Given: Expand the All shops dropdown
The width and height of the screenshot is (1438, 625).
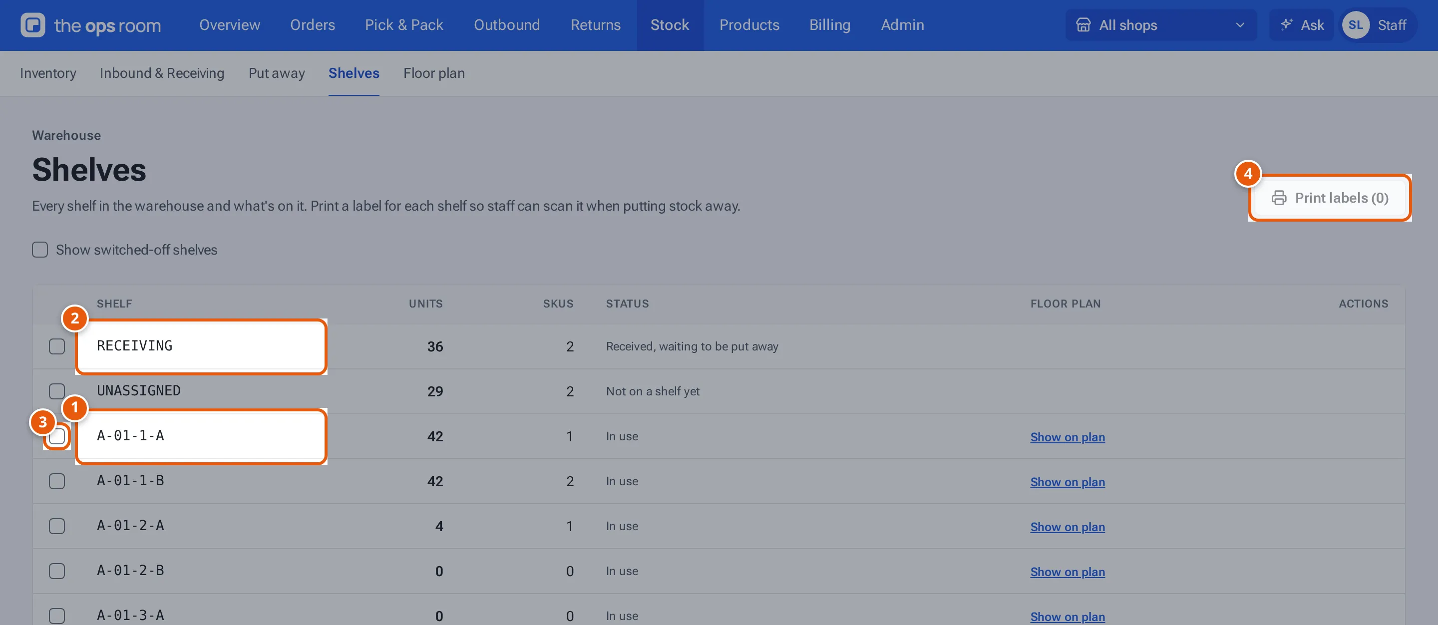Looking at the screenshot, I should 1161,25.
